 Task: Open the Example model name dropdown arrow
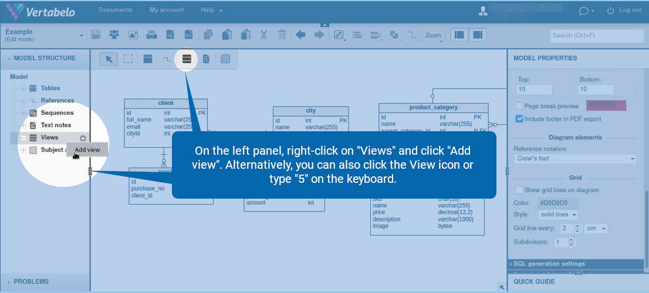tap(82, 36)
